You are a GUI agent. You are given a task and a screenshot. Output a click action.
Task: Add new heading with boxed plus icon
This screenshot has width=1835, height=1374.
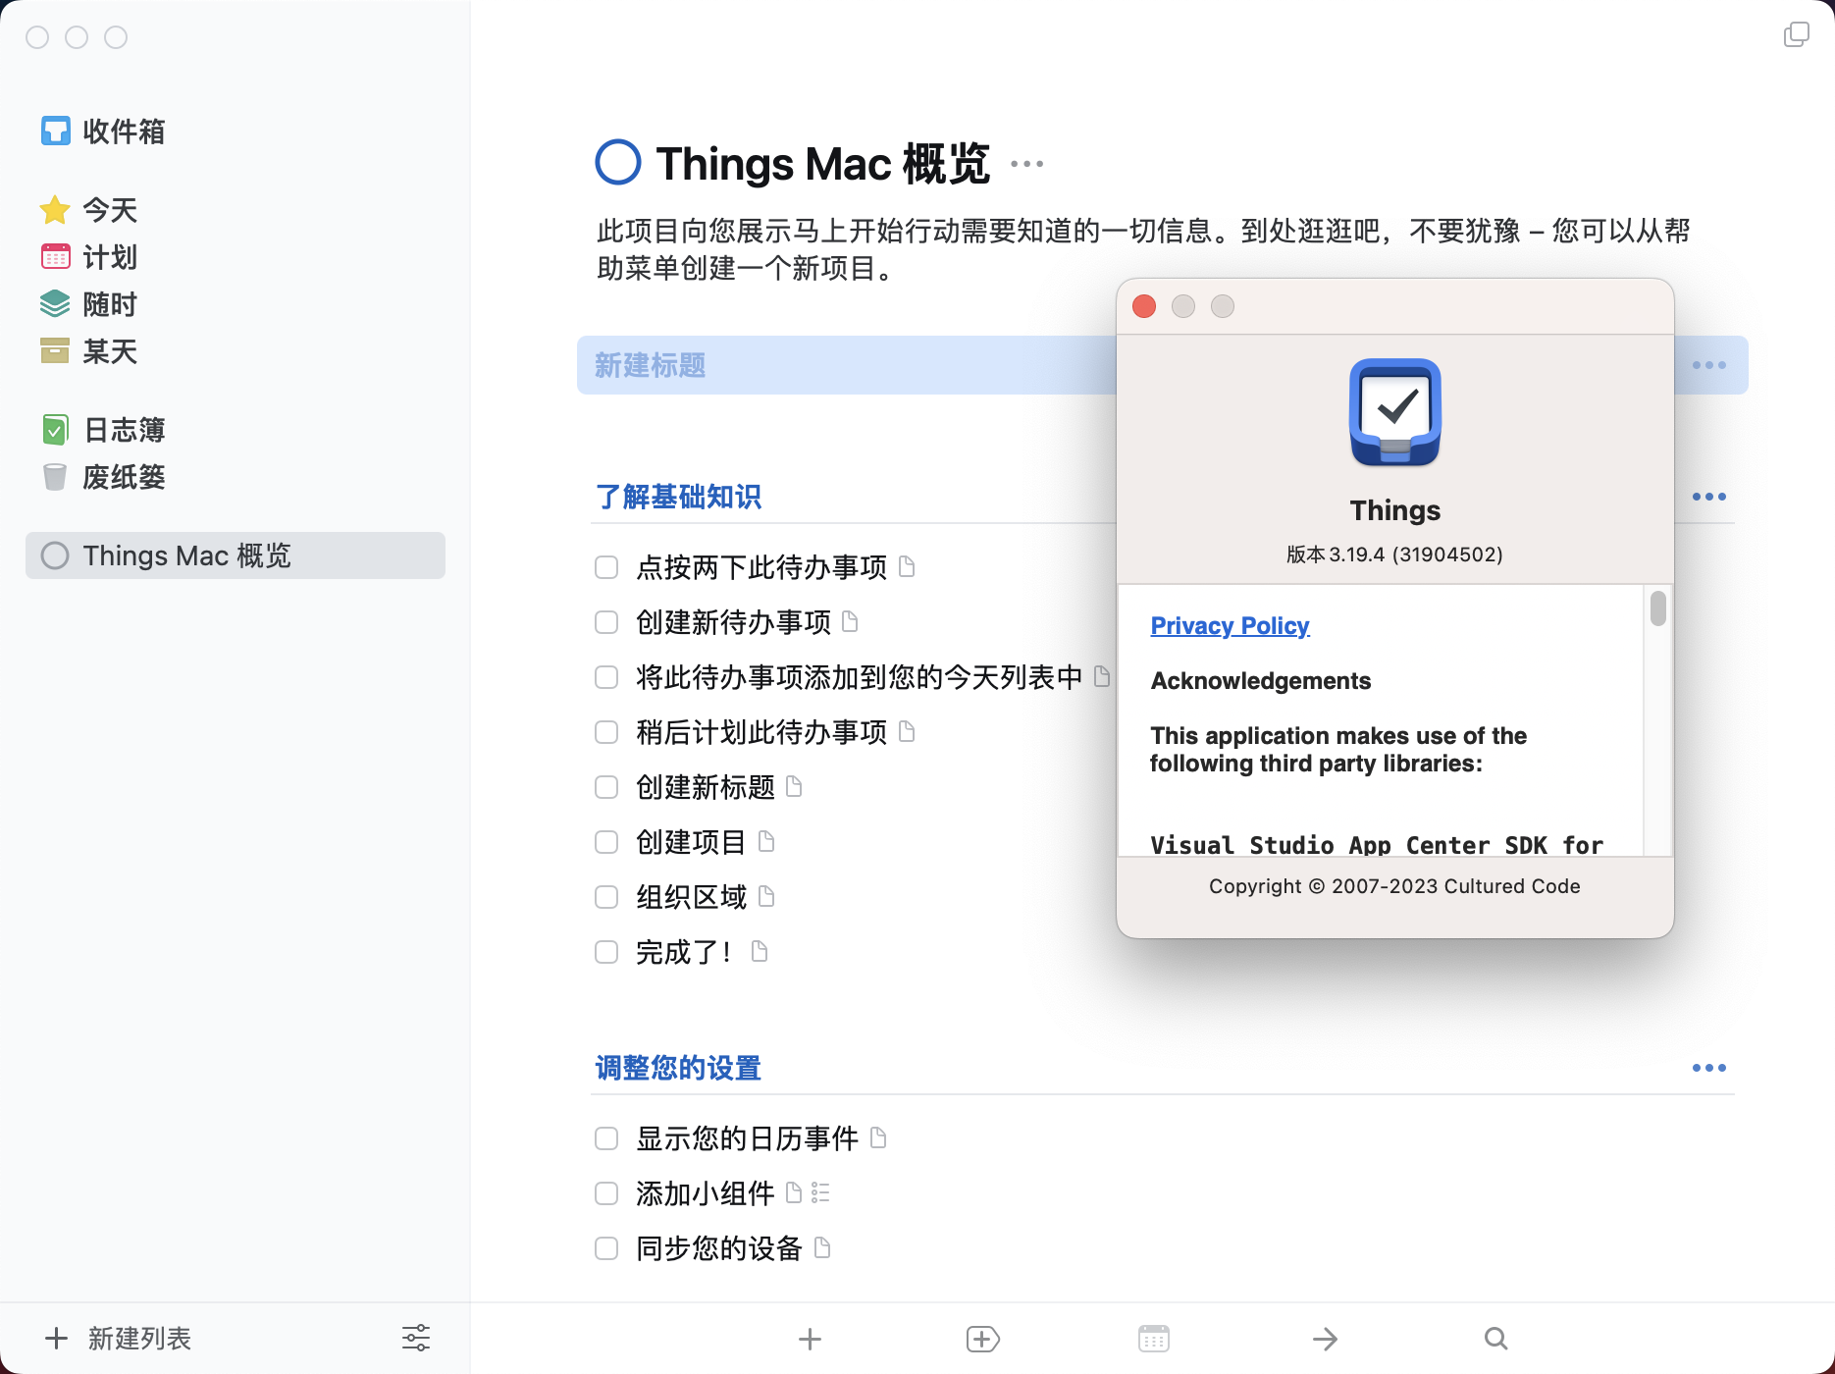[x=982, y=1339]
